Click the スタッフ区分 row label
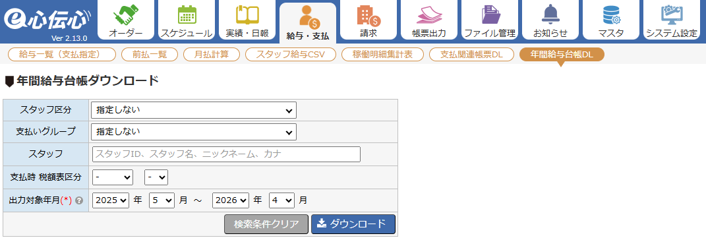706x240 pixels. click(x=46, y=110)
